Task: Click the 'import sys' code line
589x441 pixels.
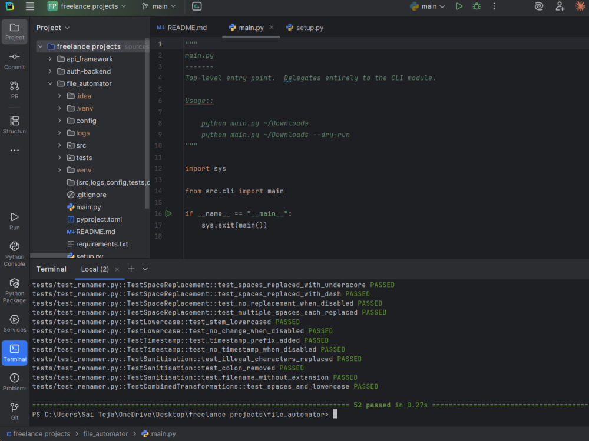Action: click(x=206, y=169)
